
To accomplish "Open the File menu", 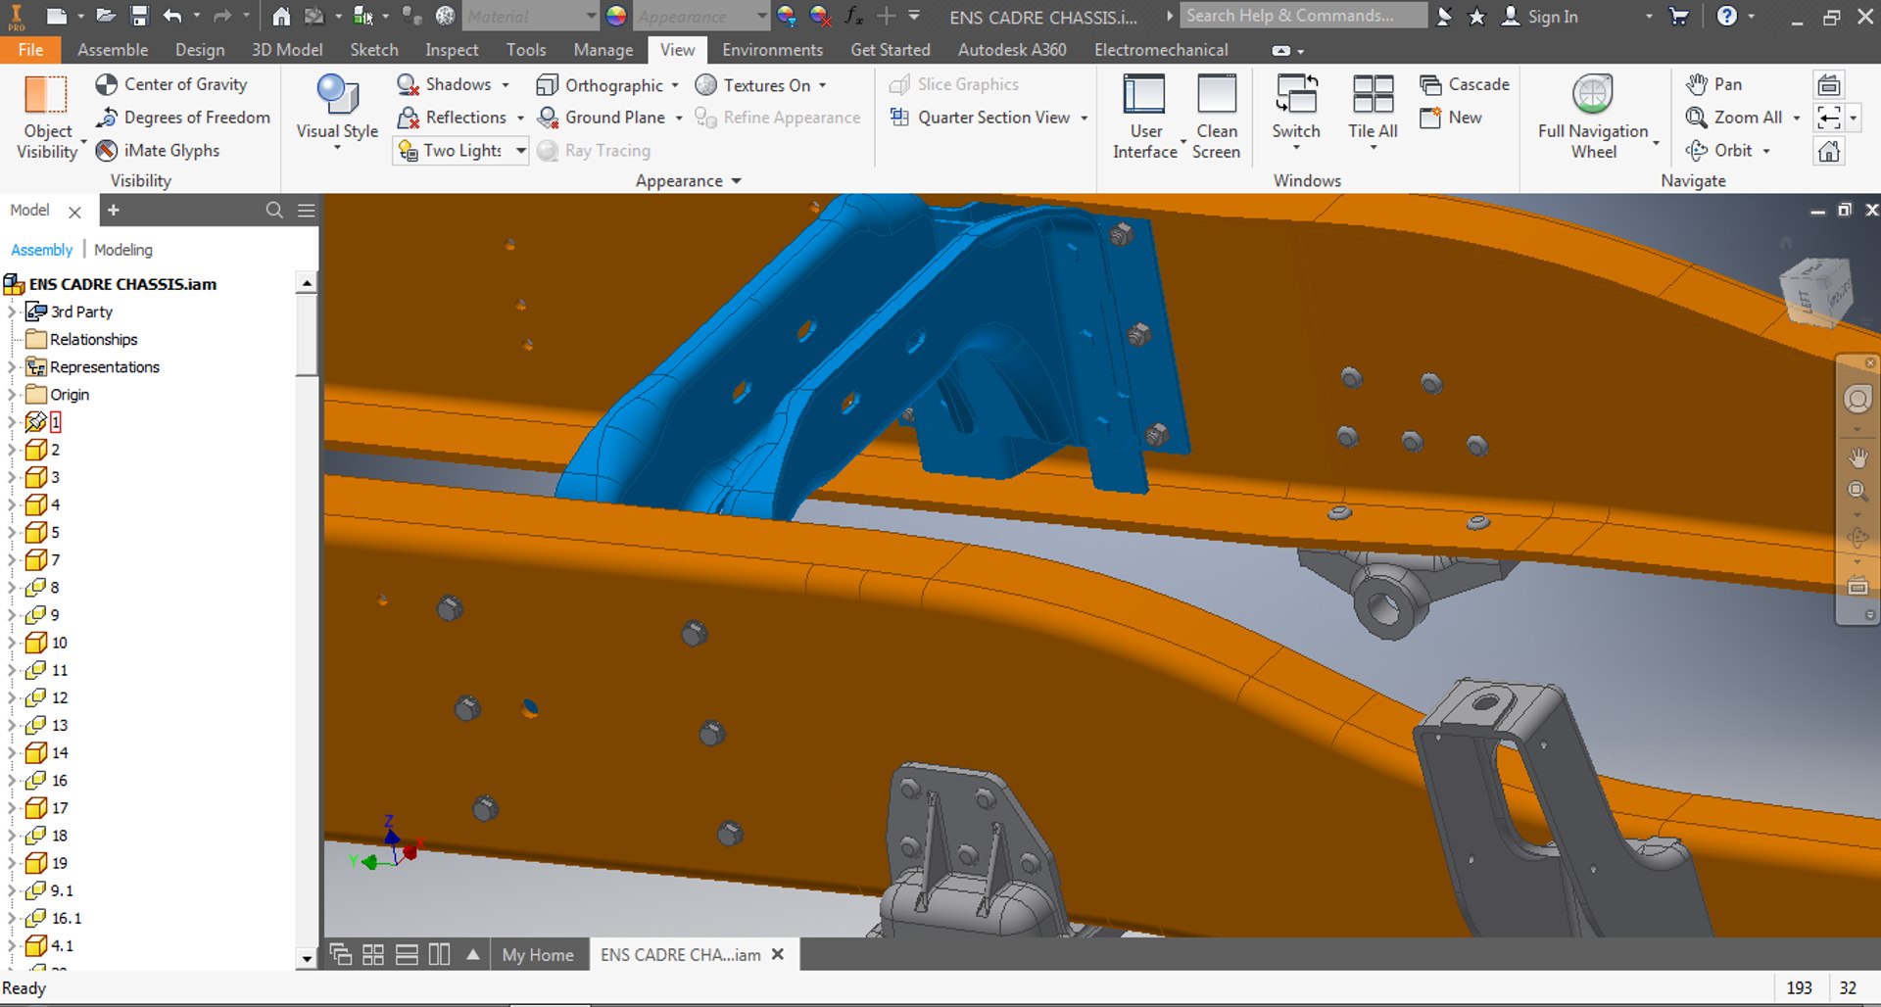I will coord(30,50).
